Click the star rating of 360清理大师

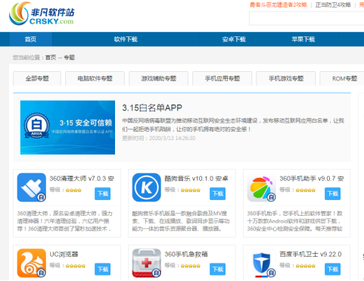[73, 190]
